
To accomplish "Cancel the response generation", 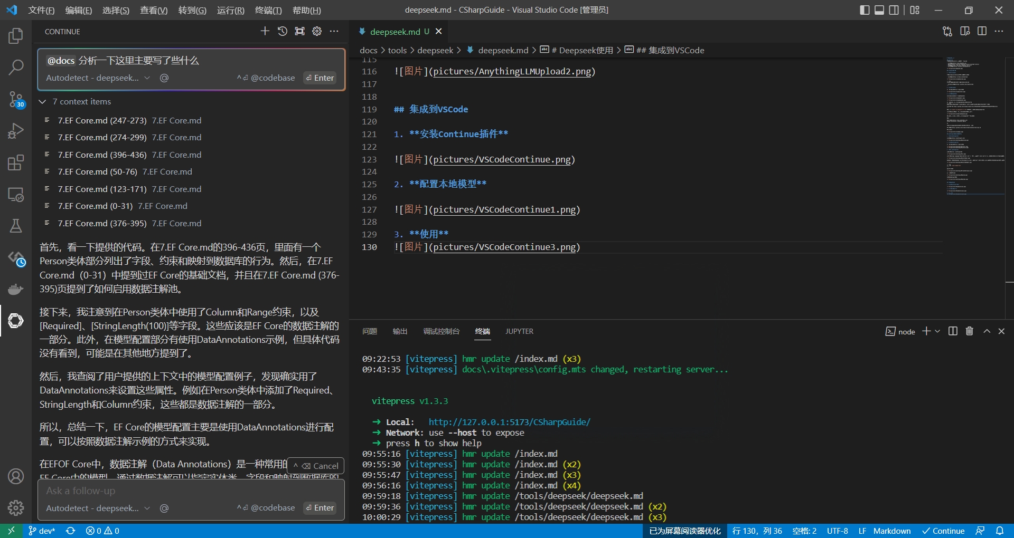I will pyautogui.click(x=316, y=466).
